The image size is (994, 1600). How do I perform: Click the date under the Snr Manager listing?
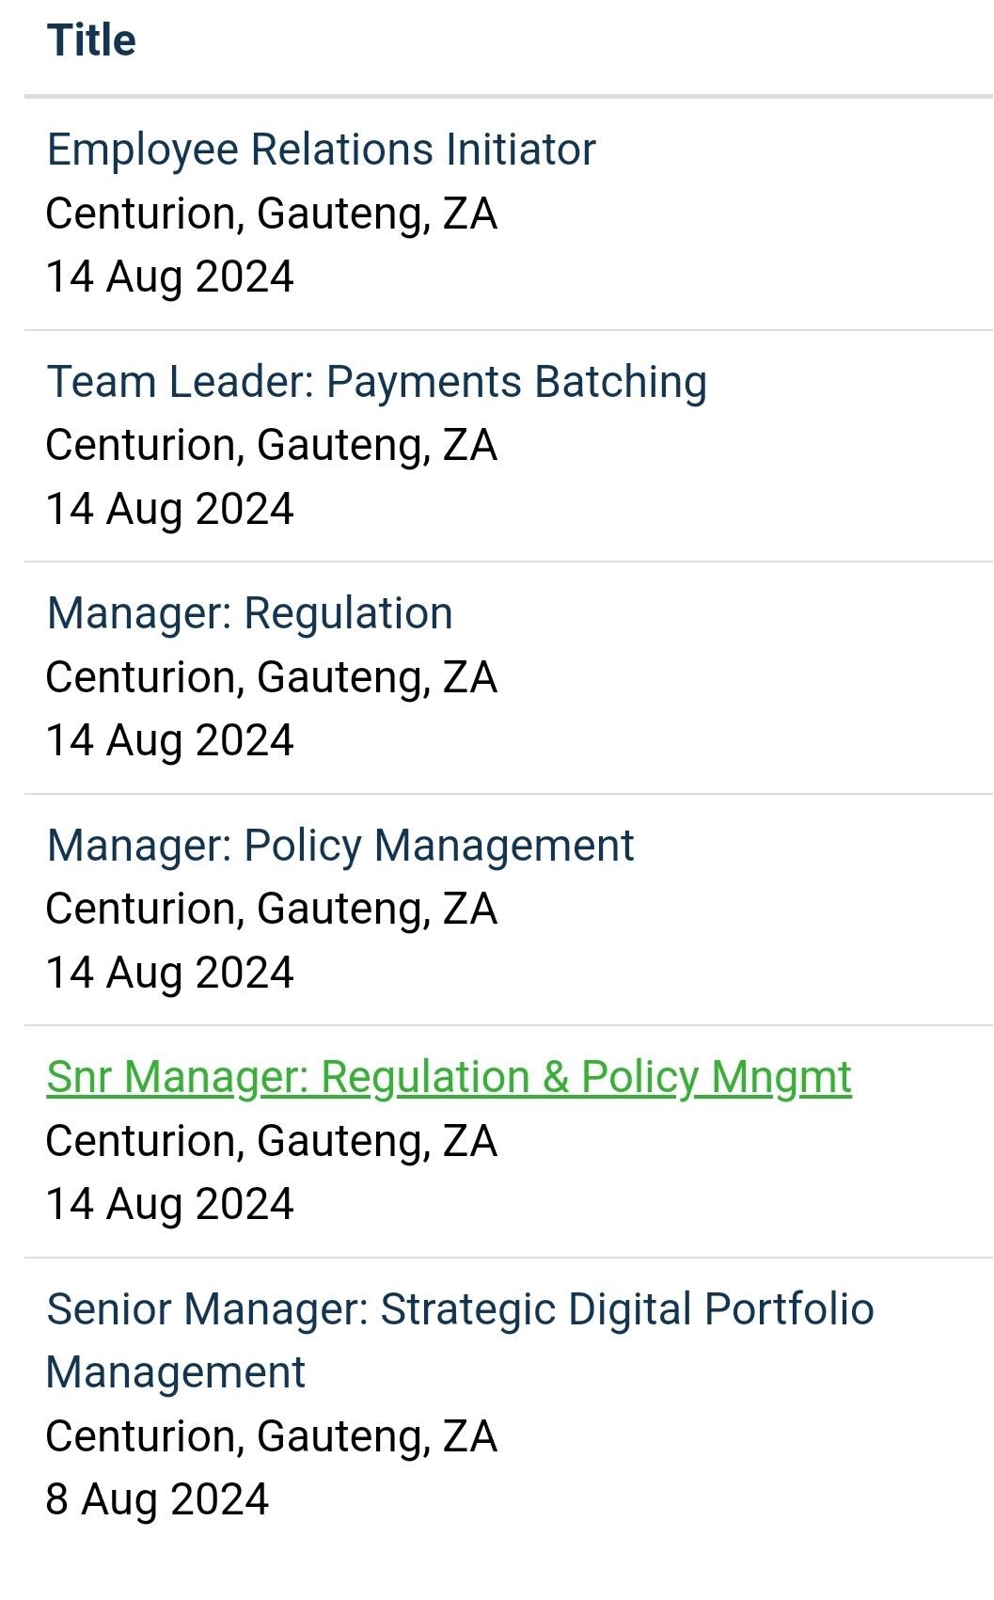click(170, 1204)
